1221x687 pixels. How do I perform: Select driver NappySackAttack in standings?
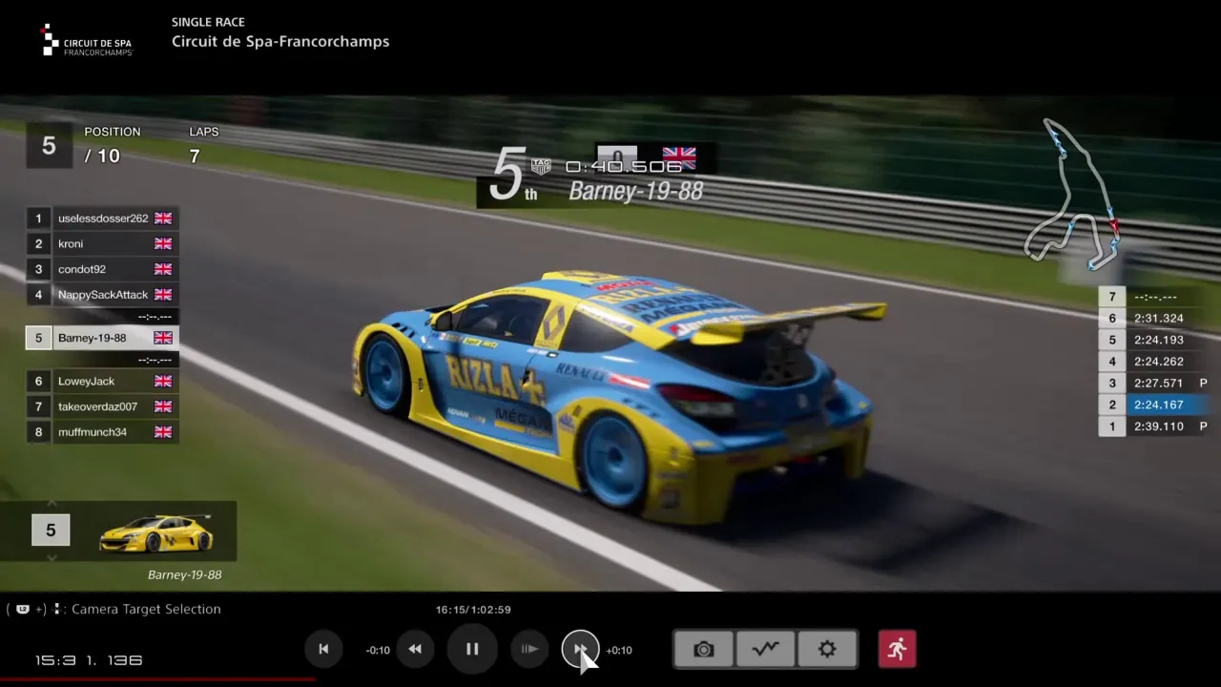click(102, 295)
